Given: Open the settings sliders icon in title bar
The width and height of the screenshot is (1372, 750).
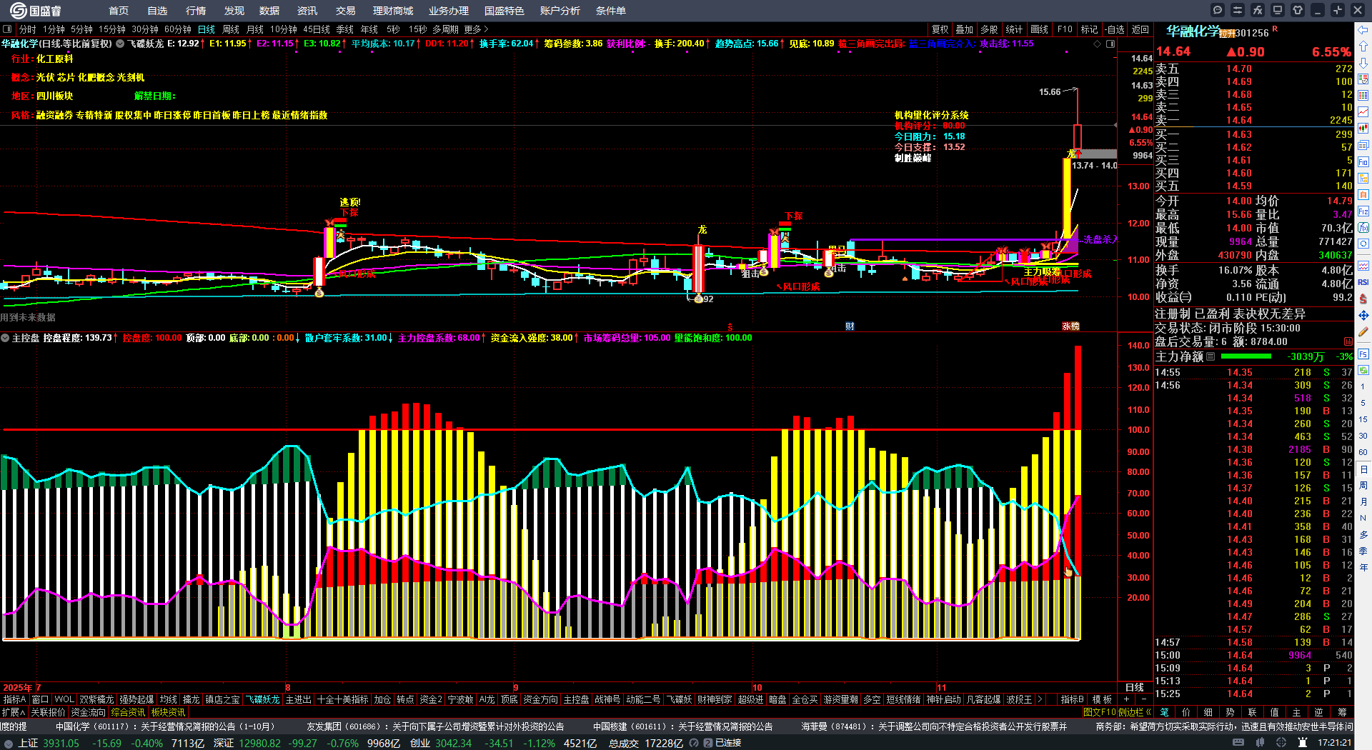Looking at the screenshot, I should (x=1238, y=10).
